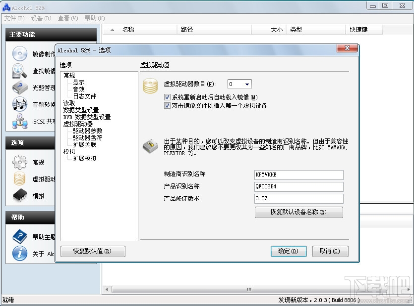Maximize the Alcohol 52% main window
This screenshot has height=306, width=414.
[x=385, y=6]
